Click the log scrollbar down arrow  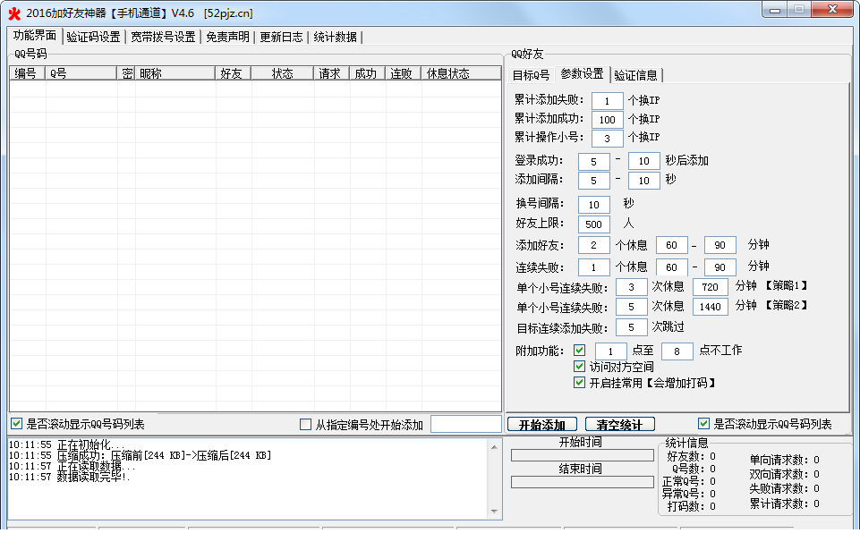494,512
